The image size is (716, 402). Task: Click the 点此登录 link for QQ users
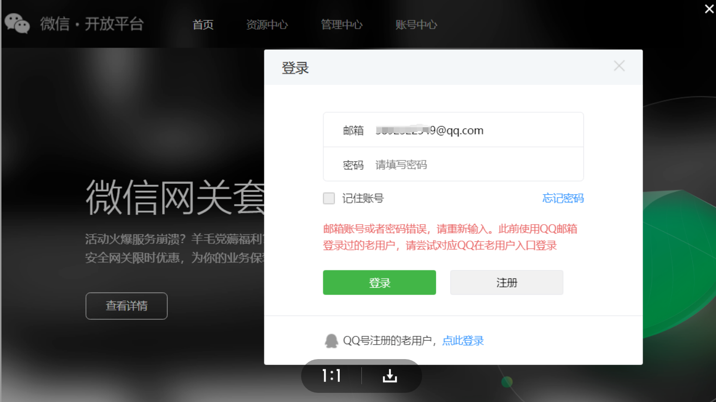tap(463, 341)
